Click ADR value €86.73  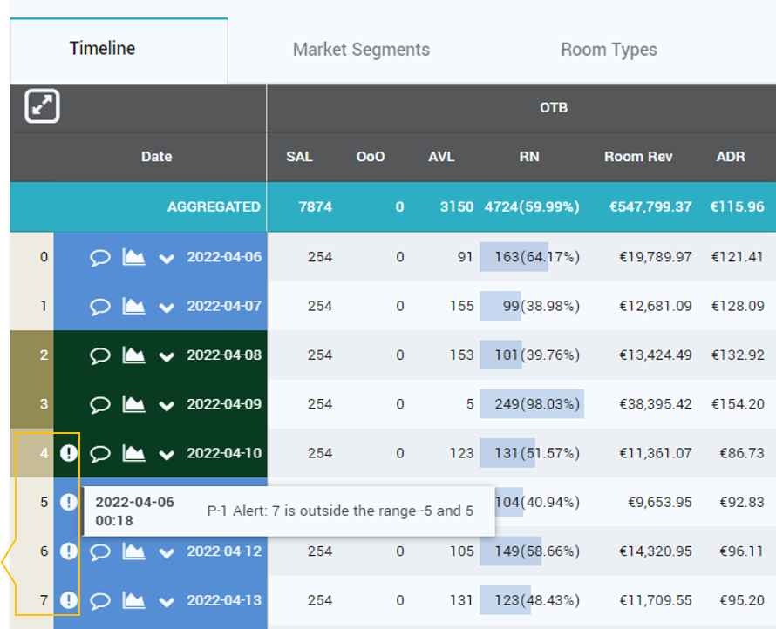[742, 453]
